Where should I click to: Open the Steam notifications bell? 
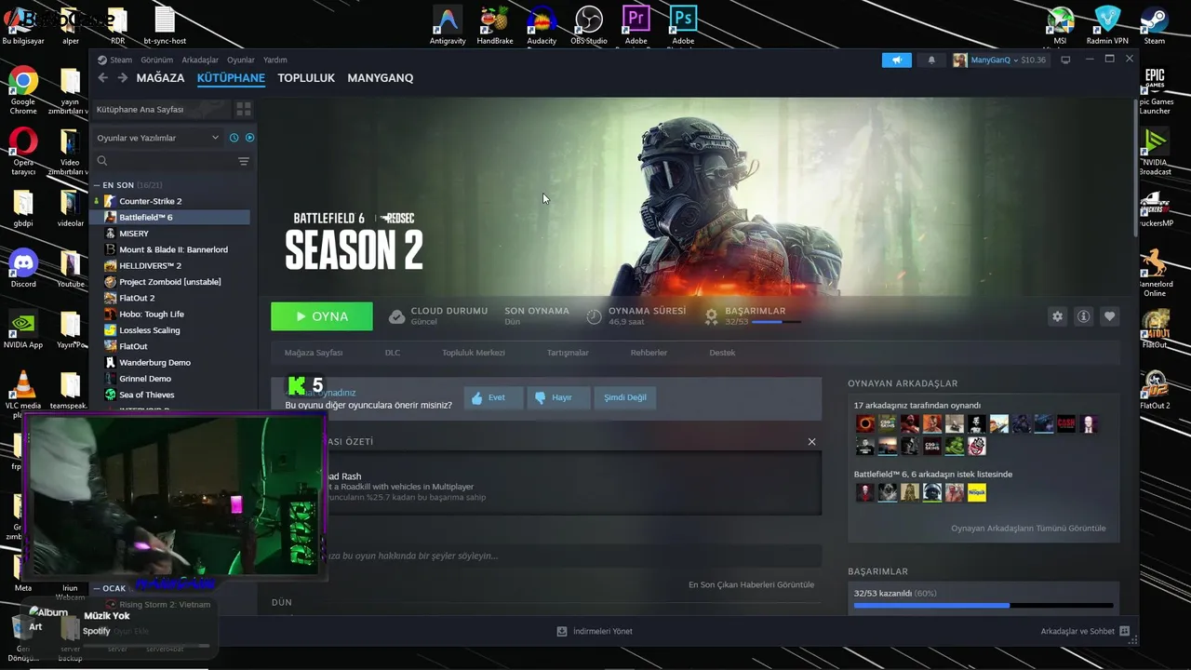click(x=931, y=60)
